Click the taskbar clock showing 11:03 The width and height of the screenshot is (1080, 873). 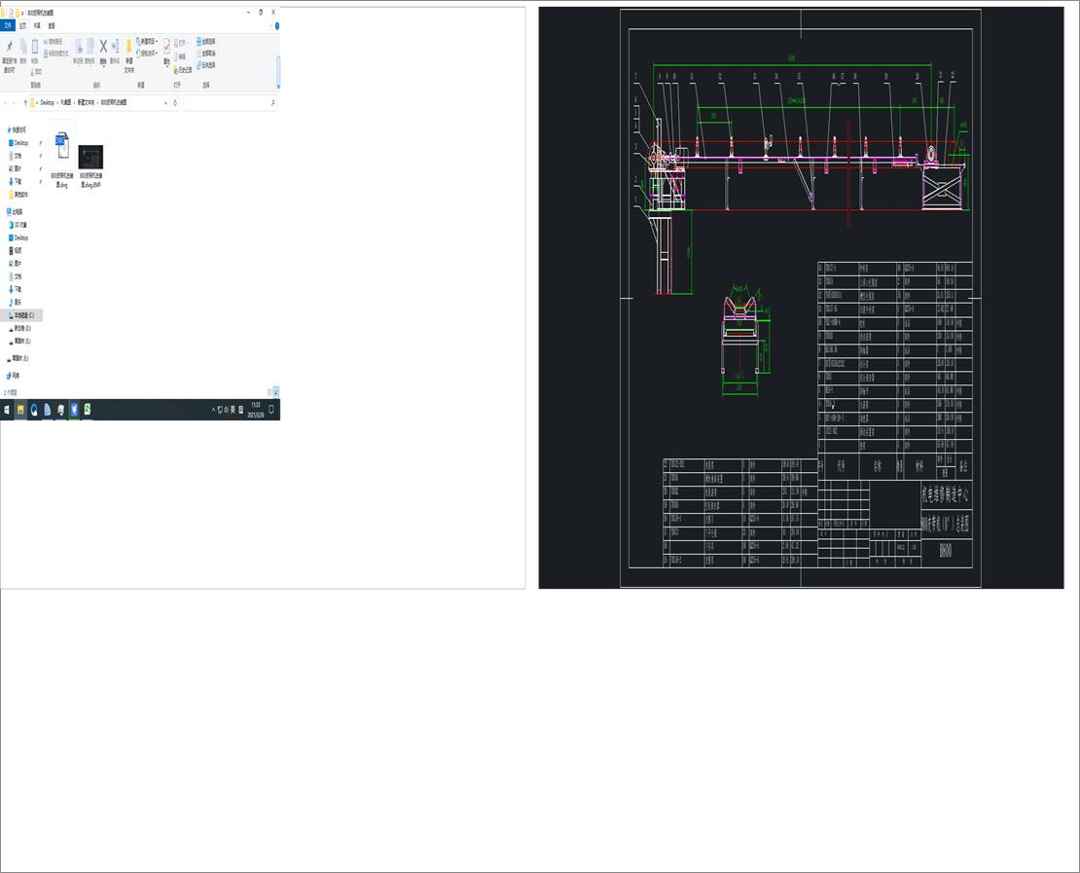coord(255,409)
